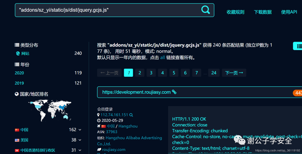
Task: Click the leaf icon beside roujiasy.com
Action: 99,150
